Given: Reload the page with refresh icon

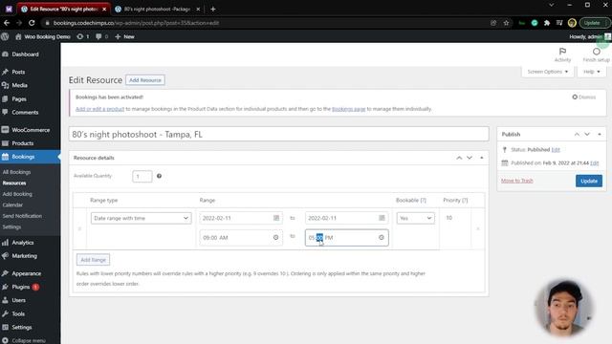Looking at the screenshot, I should (32, 23).
